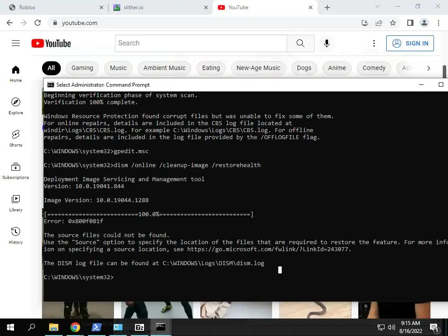Click the Command Prompt title bar icon
The width and height of the screenshot is (448, 336).
click(x=51, y=85)
